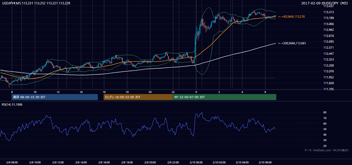Click the 2/9 16:00 time label
This screenshot has height=165, width=352.
104,162
